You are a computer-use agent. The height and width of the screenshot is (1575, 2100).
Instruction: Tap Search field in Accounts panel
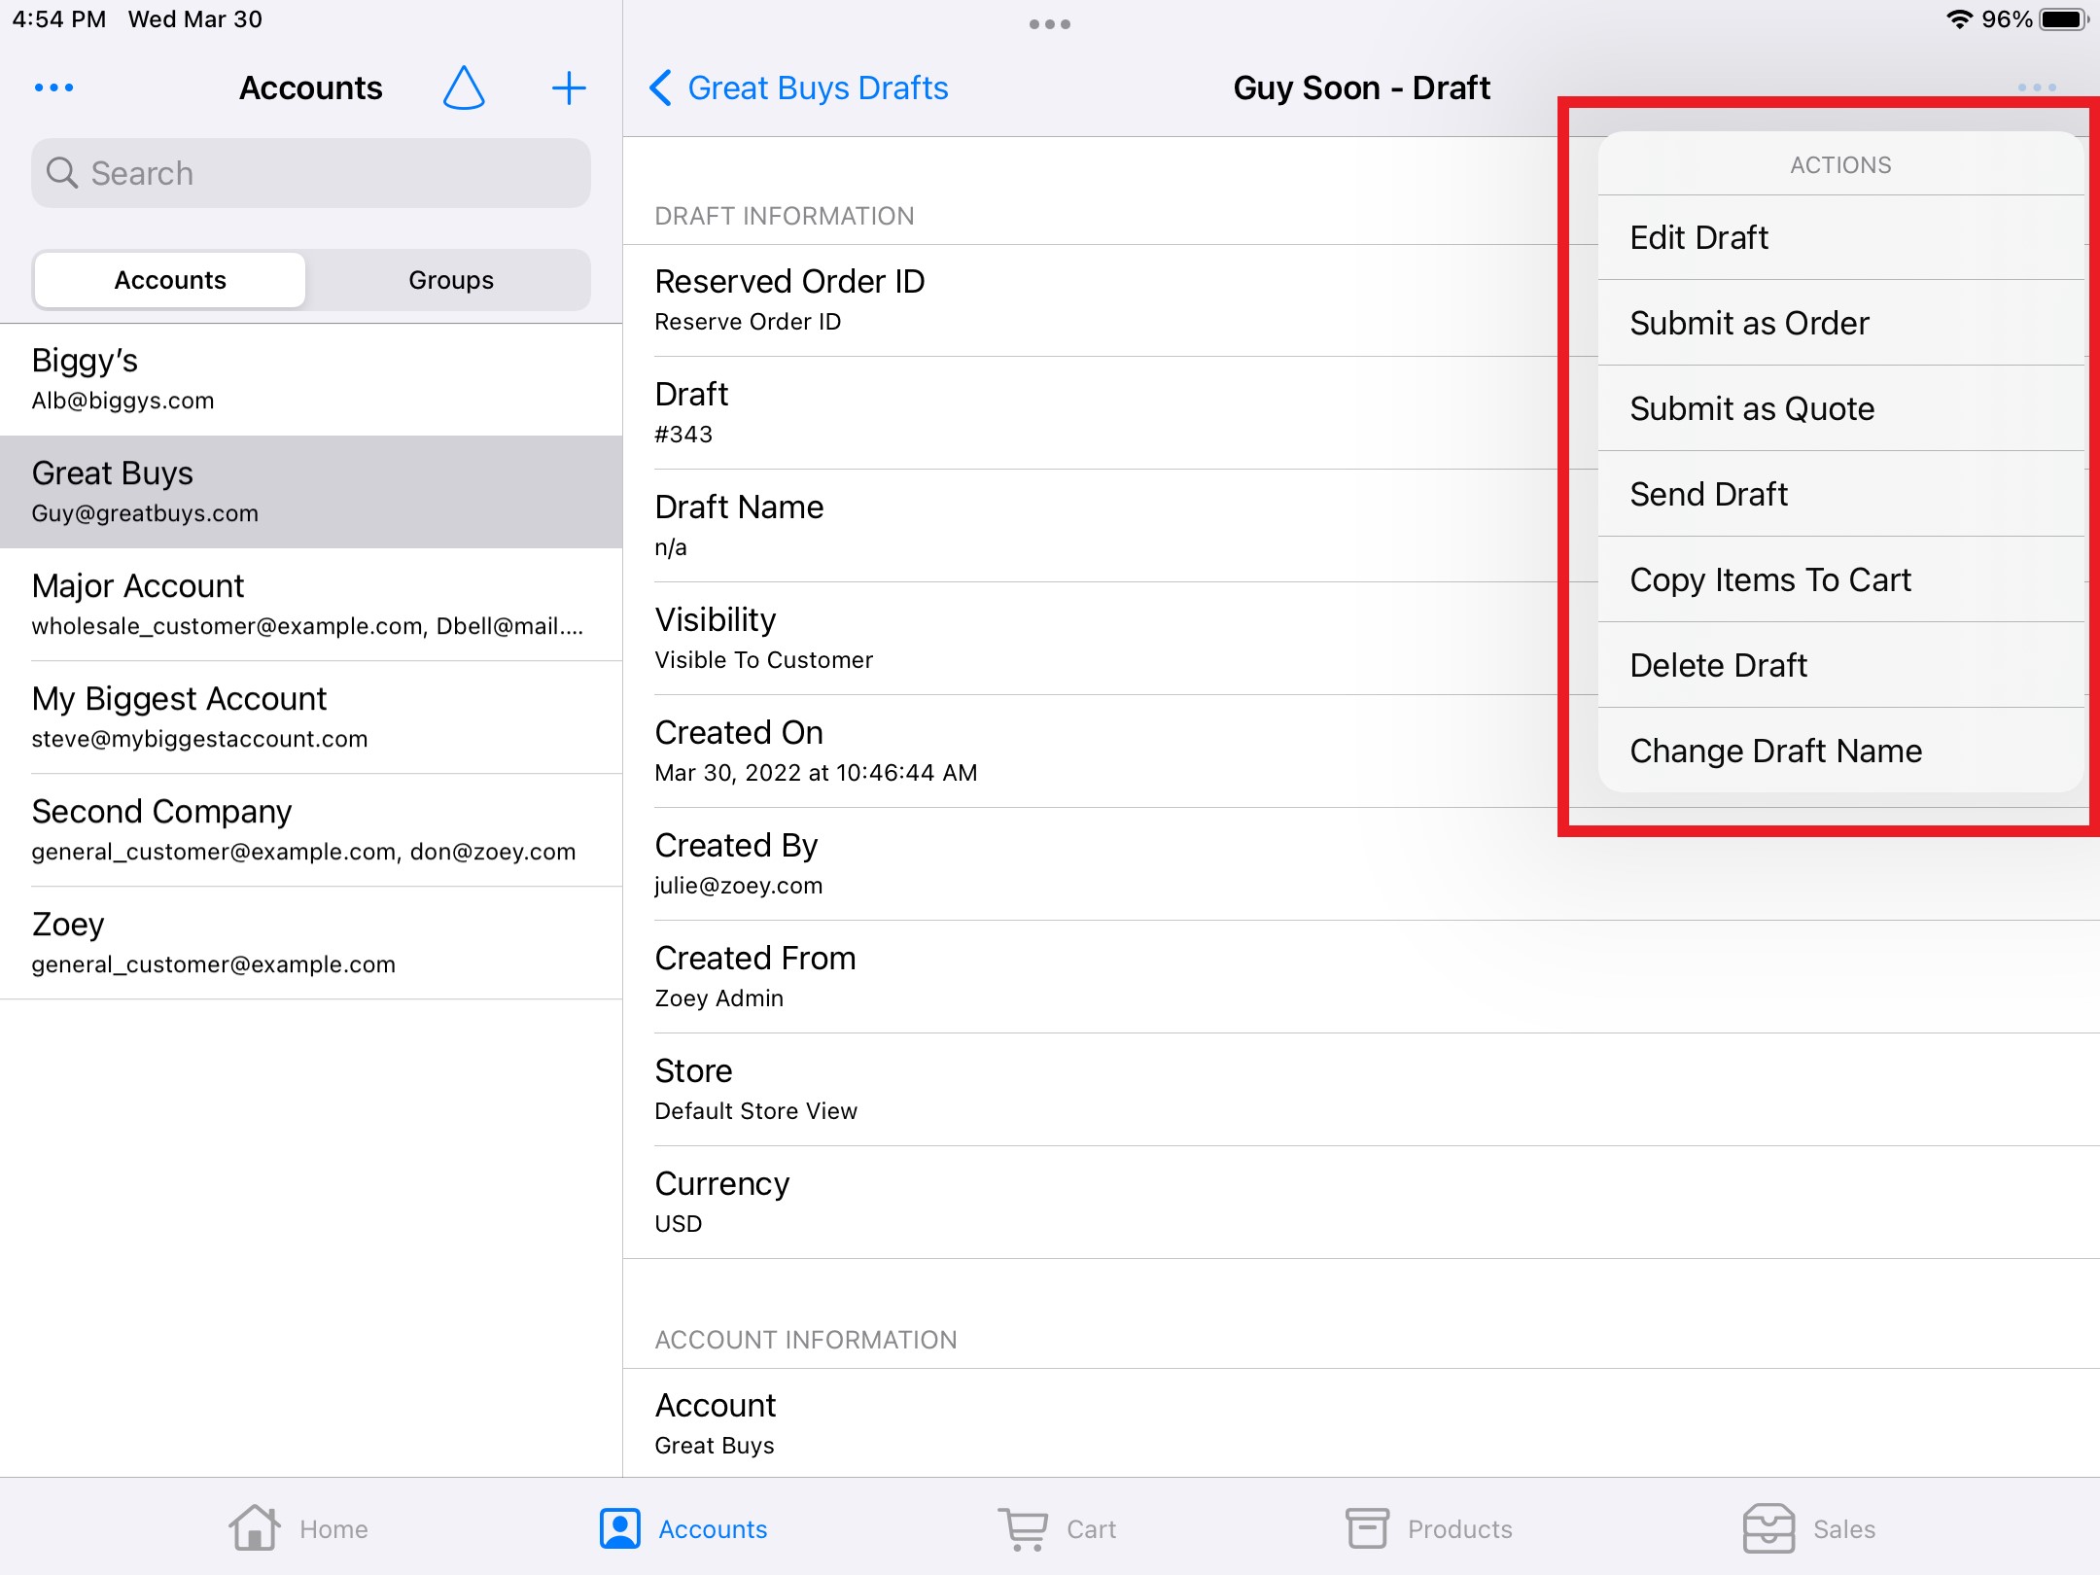311,172
